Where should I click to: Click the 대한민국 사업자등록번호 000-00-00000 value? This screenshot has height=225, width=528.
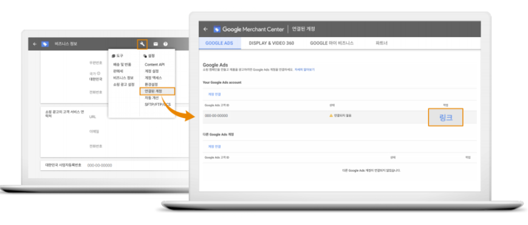[x=100, y=165]
